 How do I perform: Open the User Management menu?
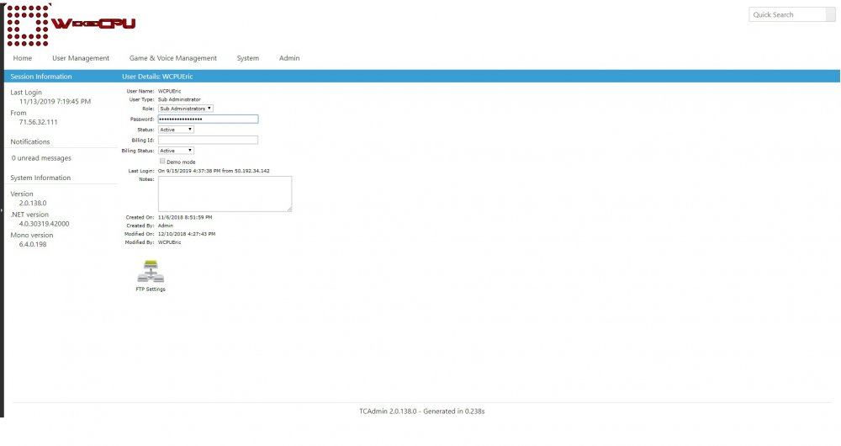(x=81, y=58)
